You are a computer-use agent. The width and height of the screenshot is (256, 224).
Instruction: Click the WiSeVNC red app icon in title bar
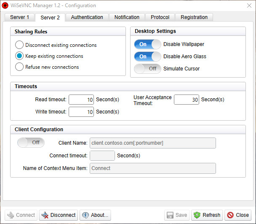5,5
